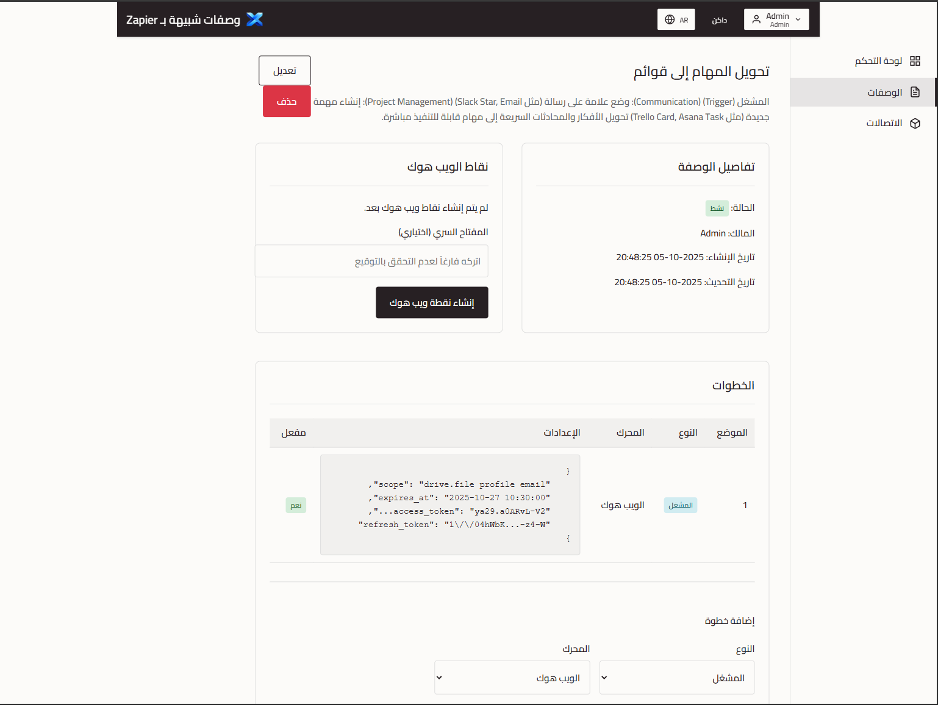
Task: Click the نشط status badge
Action: [x=717, y=208]
